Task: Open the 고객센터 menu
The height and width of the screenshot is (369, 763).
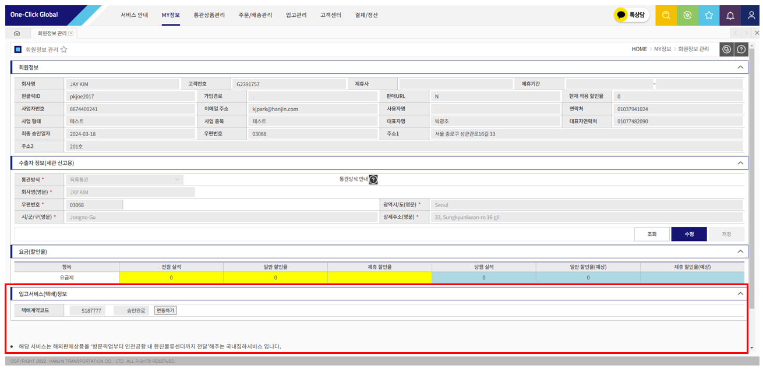Action: pyautogui.click(x=331, y=15)
